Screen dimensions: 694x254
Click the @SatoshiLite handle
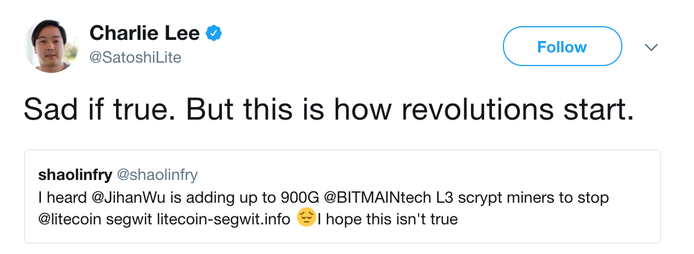(x=135, y=58)
